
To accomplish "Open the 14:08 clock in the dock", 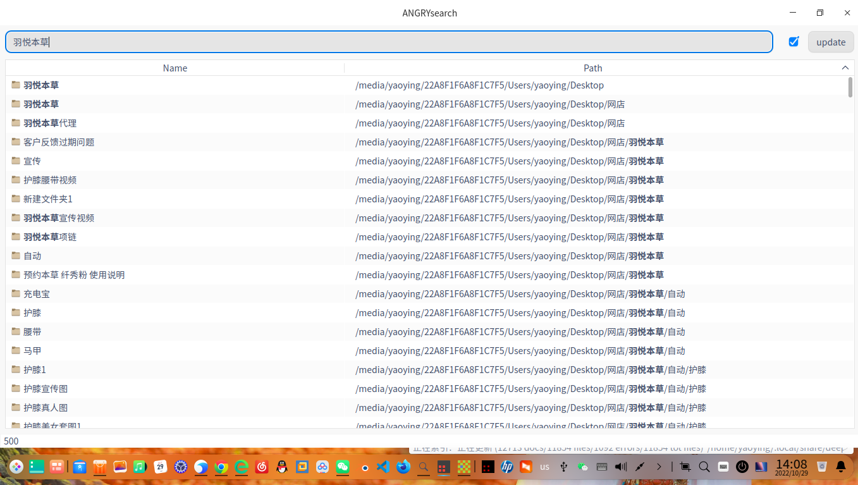I will [792, 467].
